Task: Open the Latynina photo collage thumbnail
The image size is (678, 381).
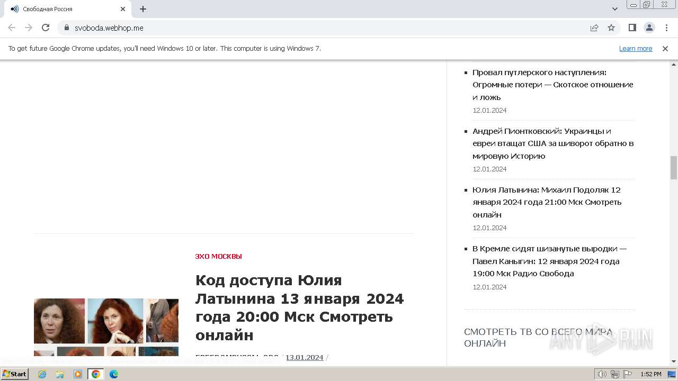Action: (x=106, y=327)
